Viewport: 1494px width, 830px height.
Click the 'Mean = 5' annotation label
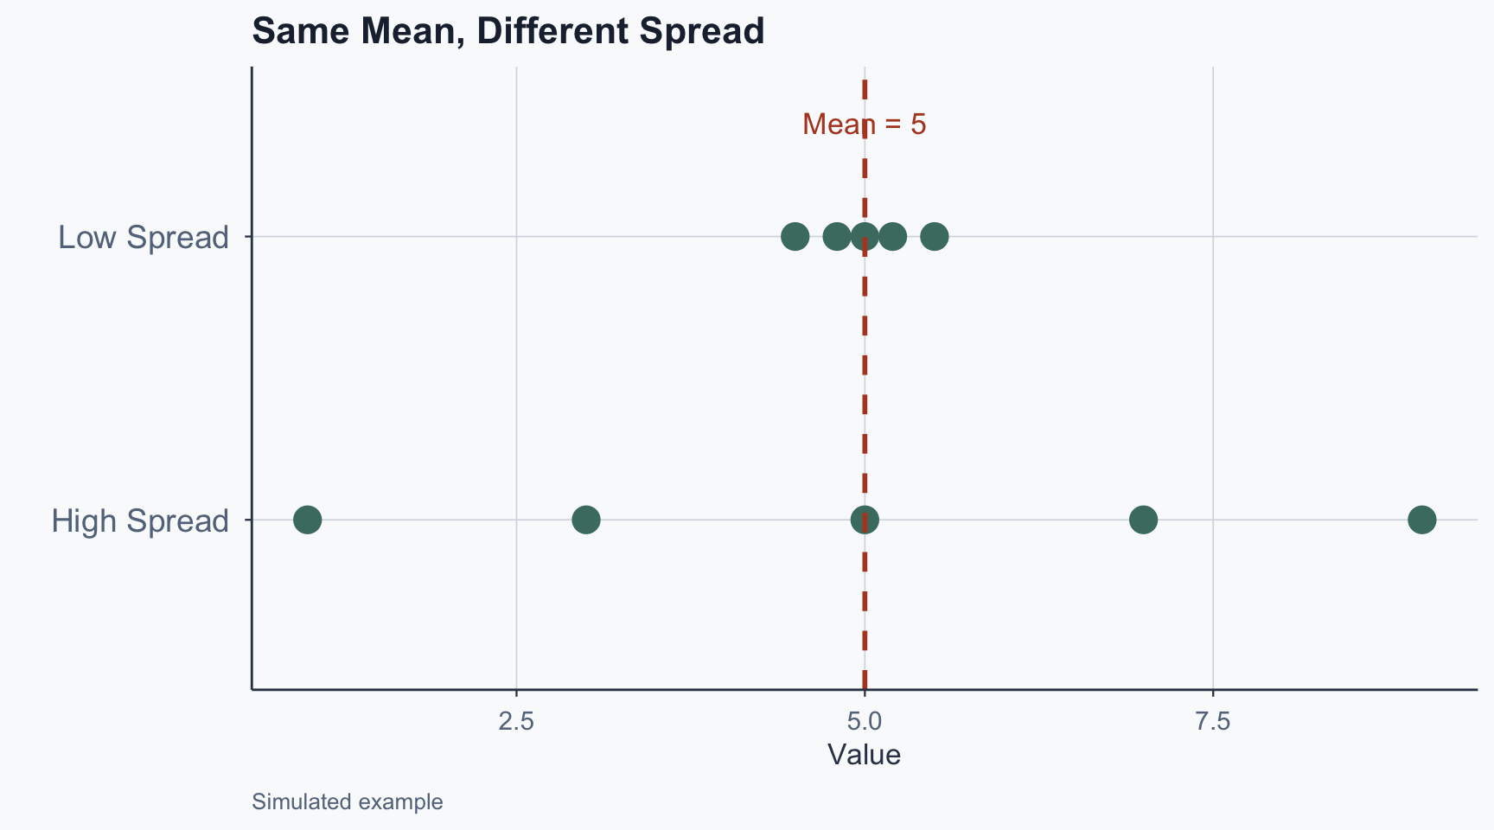(864, 124)
